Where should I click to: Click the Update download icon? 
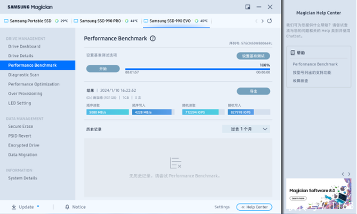pyautogui.click(x=14, y=207)
